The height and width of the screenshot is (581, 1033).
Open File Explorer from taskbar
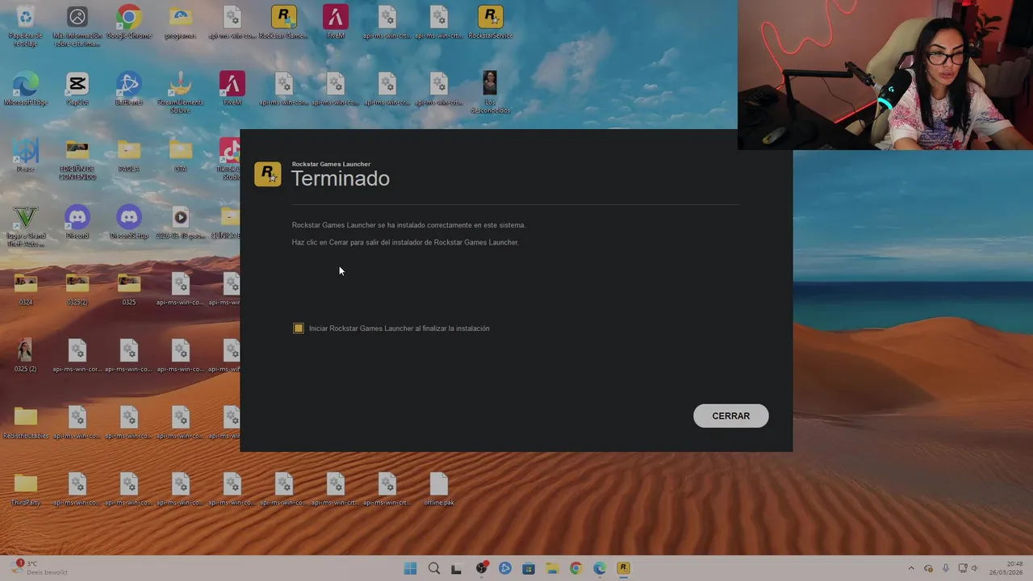552,568
